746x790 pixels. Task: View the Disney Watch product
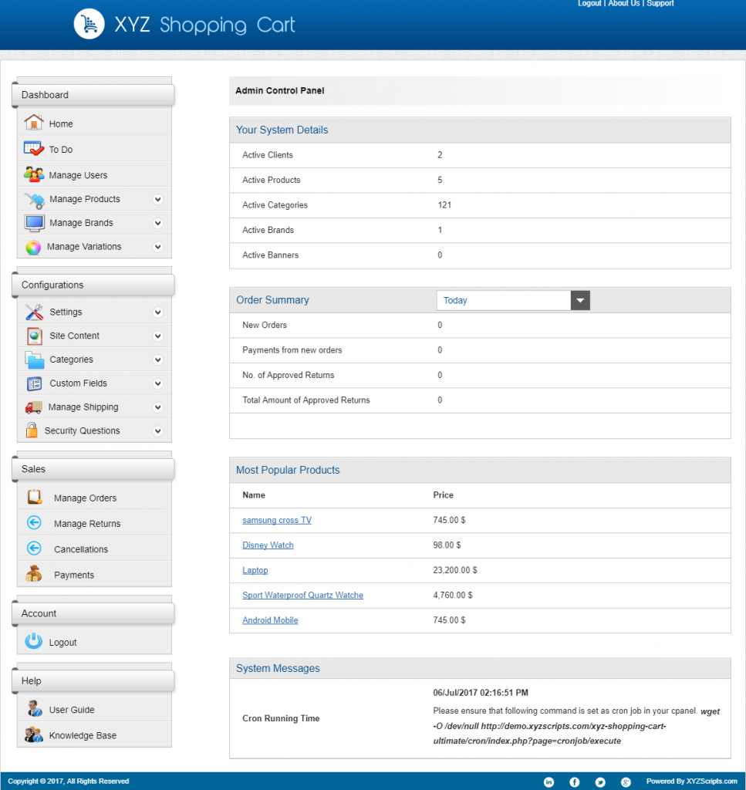point(268,545)
